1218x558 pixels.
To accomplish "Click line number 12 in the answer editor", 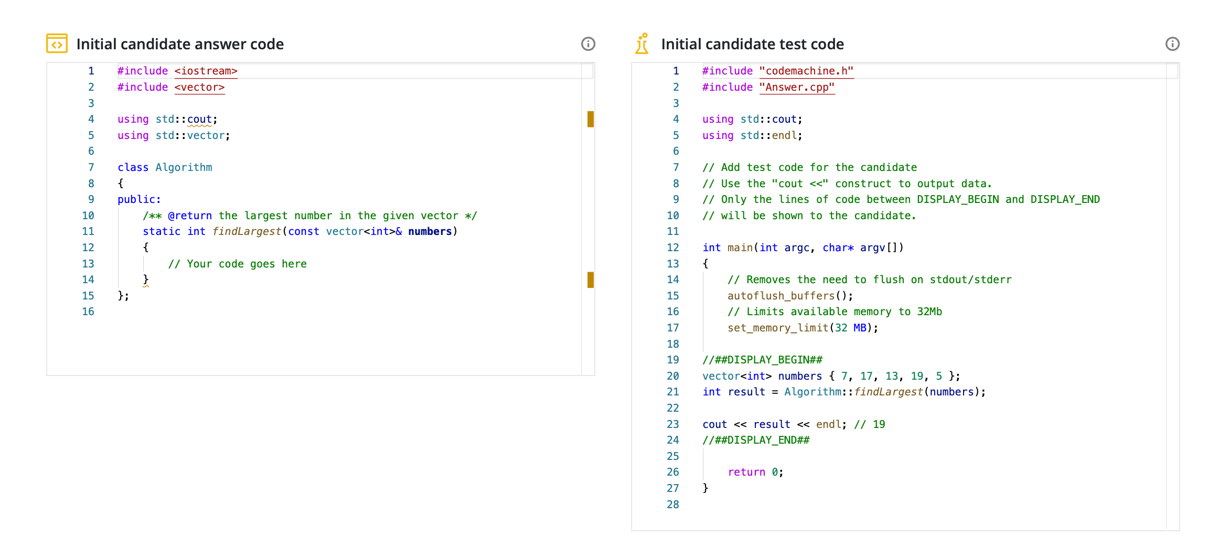I will click(88, 248).
